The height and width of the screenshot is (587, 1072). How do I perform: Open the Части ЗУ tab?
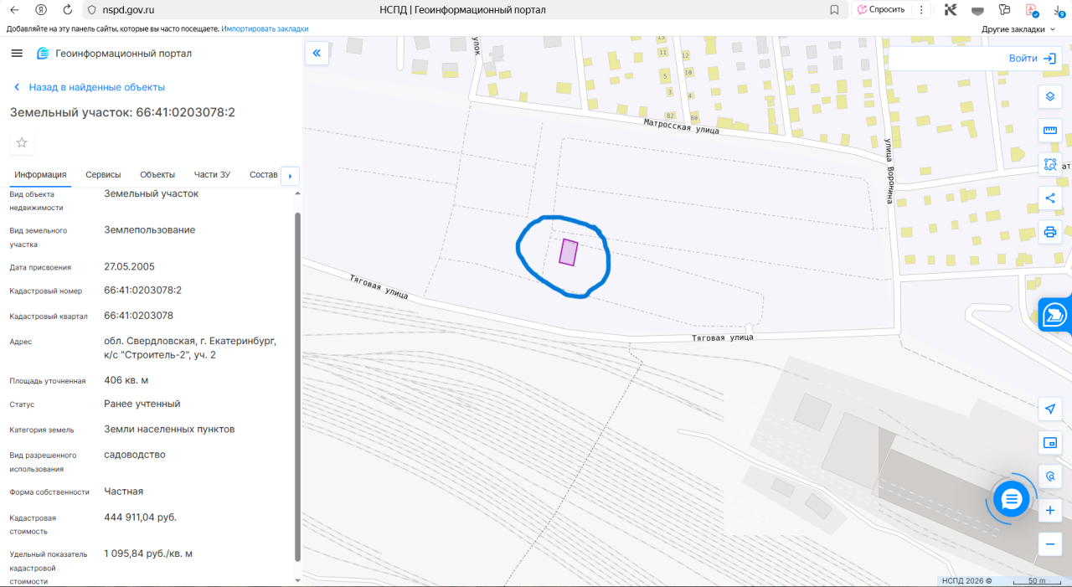212,174
